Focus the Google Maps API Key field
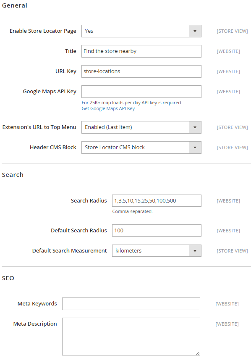The width and height of the screenshot is (251, 358). [x=141, y=92]
